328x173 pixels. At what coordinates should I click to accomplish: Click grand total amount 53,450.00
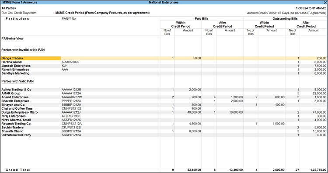tap(194, 170)
